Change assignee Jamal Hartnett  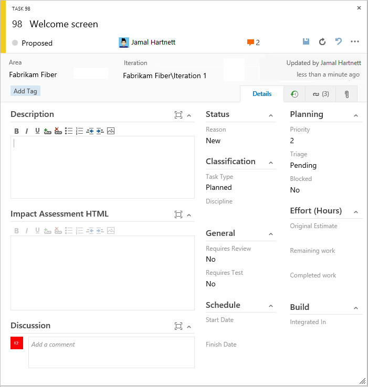(x=153, y=42)
